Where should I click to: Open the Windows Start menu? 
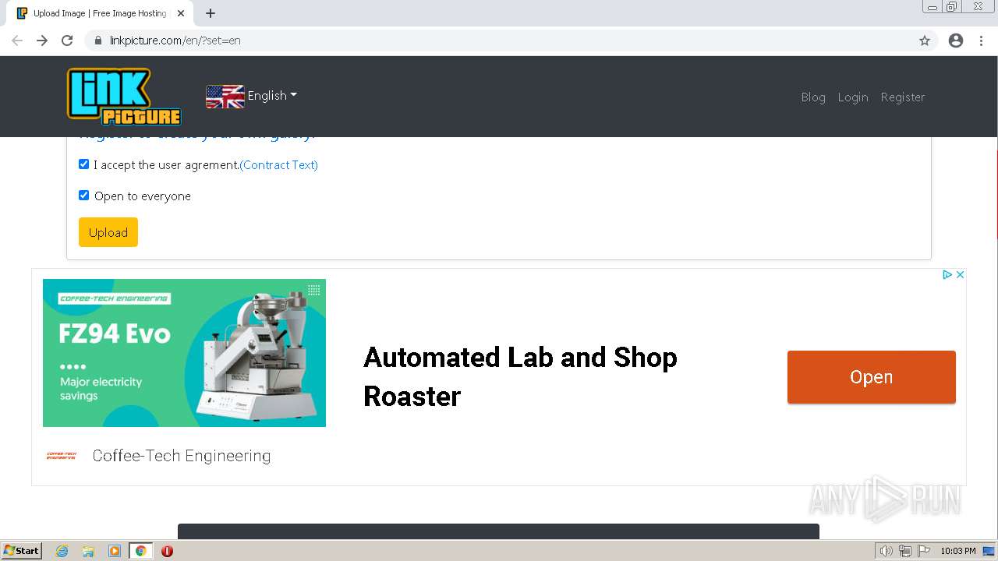[22, 551]
